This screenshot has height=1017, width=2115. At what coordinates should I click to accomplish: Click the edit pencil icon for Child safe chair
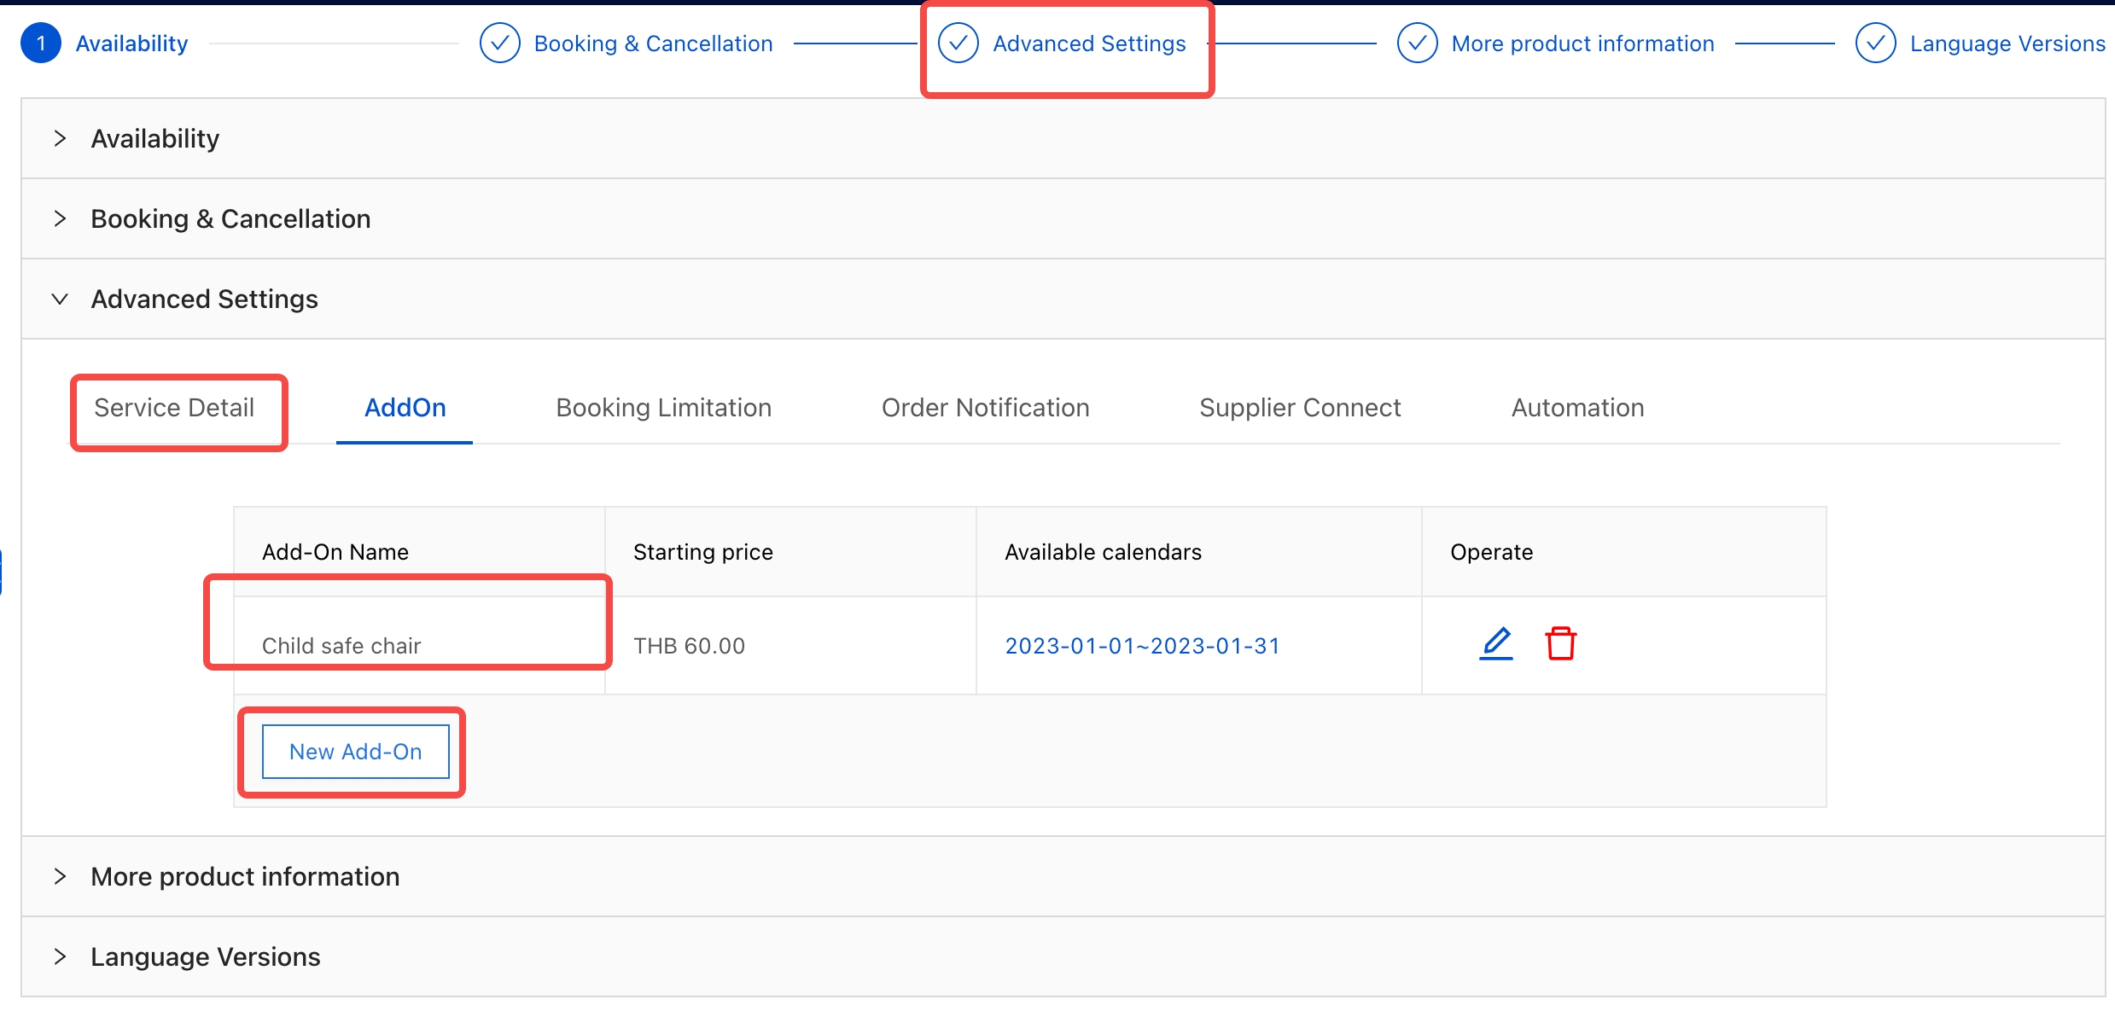[1495, 643]
